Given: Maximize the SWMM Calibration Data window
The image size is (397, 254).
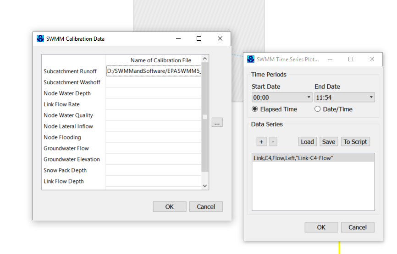Looking at the screenshot, I should coord(199,38).
